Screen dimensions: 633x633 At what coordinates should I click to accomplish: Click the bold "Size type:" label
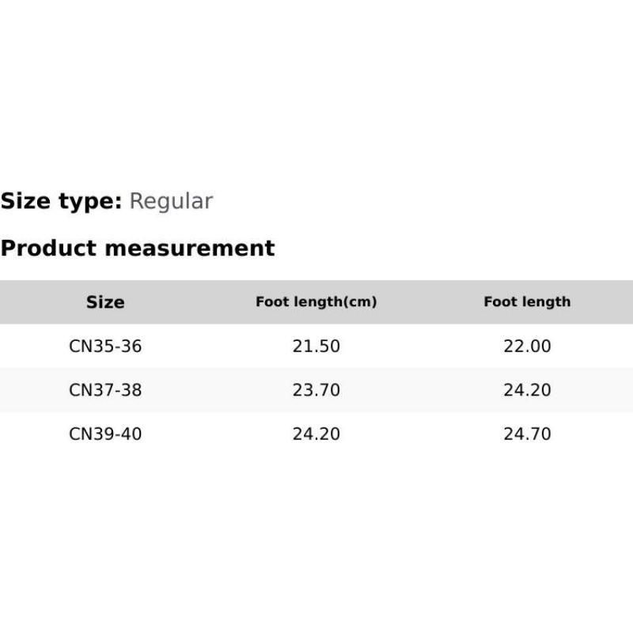coord(61,202)
